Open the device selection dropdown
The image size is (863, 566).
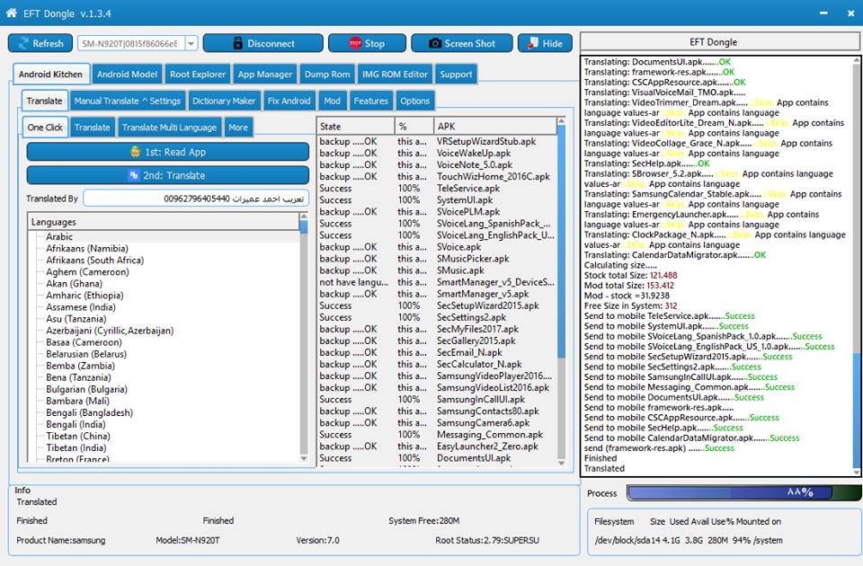(191, 43)
